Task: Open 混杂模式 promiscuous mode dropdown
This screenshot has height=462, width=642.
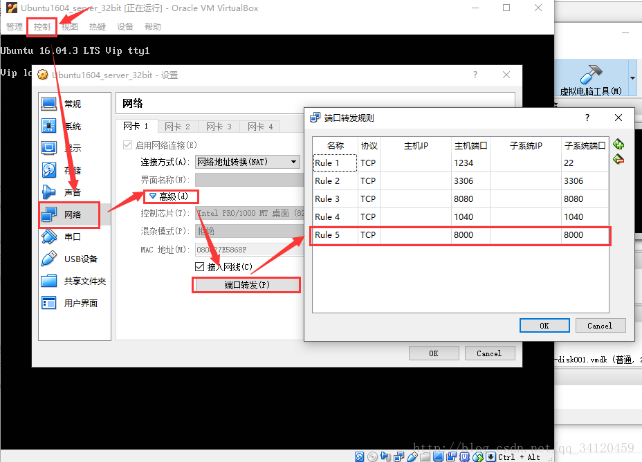Action: pos(249,231)
